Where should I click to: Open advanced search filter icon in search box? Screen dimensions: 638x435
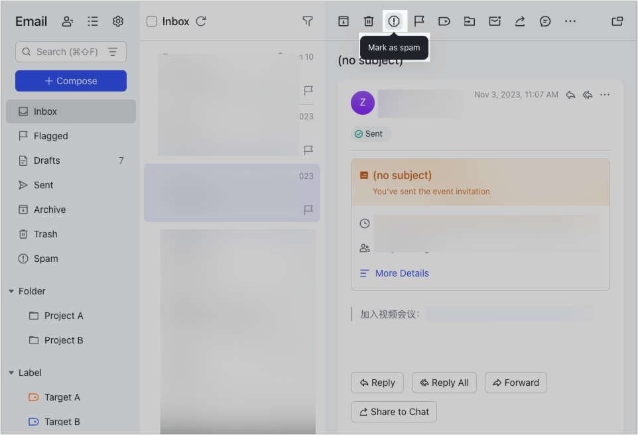tap(113, 52)
